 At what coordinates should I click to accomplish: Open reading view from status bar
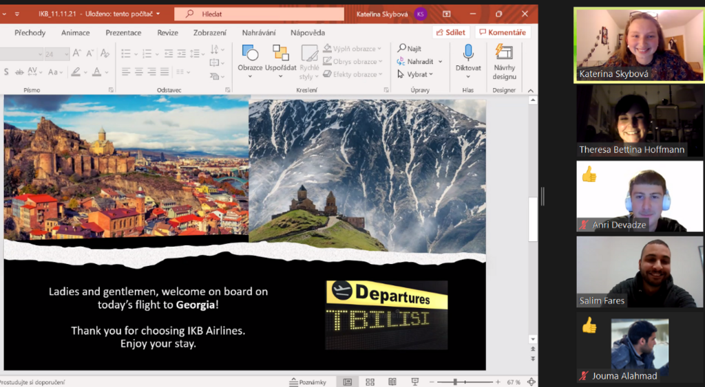pos(392,382)
